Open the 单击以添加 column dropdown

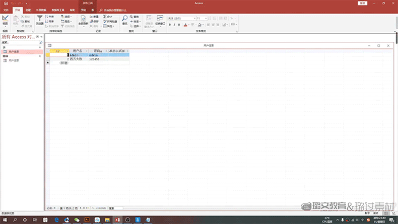[127, 51]
